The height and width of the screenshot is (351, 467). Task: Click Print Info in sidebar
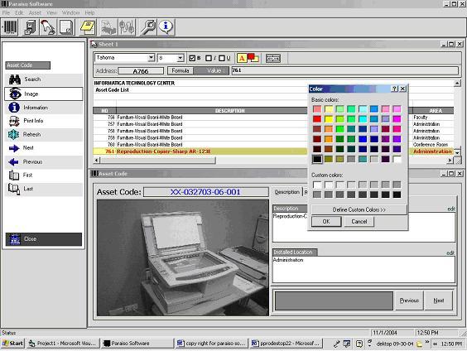pyautogui.click(x=44, y=121)
